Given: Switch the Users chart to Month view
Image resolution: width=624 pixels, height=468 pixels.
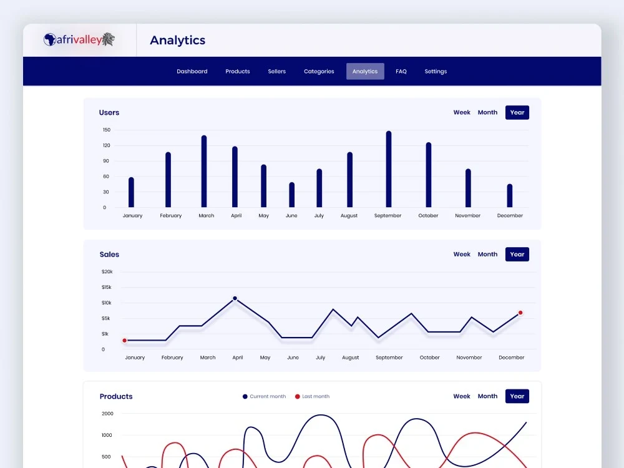Looking at the screenshot, I should click(487, 112).
